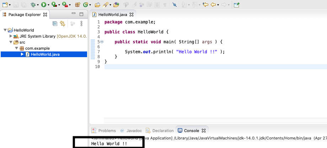Expand the HelloWorld.java tree node
Viewport: 327px width, 148px height.
22,54
